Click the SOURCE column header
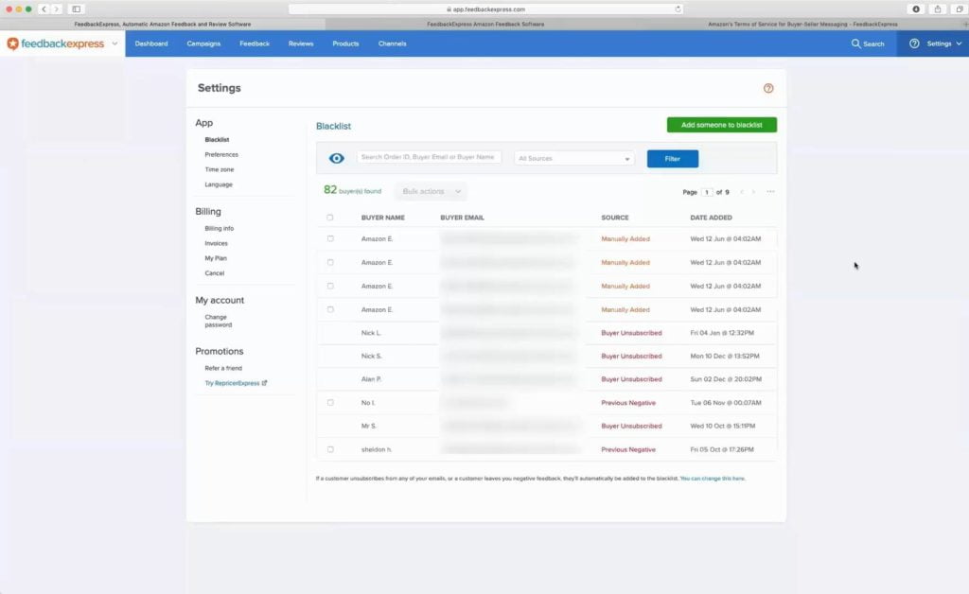 coord(615,218)
